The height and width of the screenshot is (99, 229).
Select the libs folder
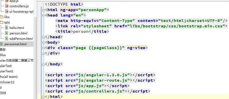tap(7, 17)
